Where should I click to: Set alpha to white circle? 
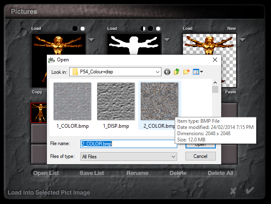158,29
